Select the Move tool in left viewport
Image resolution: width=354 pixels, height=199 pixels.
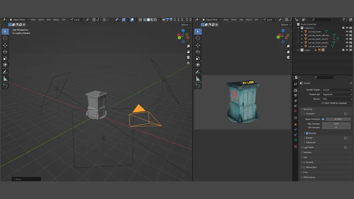point(5,45)
